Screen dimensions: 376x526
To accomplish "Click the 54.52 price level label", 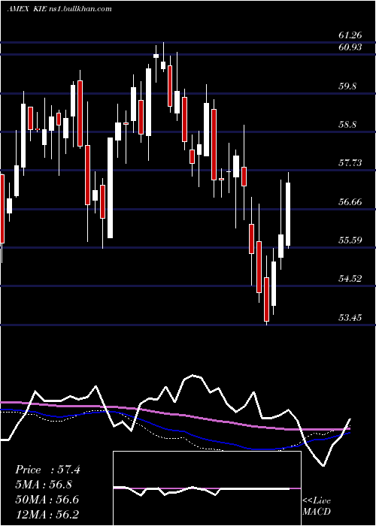I will tap(350, 279).
